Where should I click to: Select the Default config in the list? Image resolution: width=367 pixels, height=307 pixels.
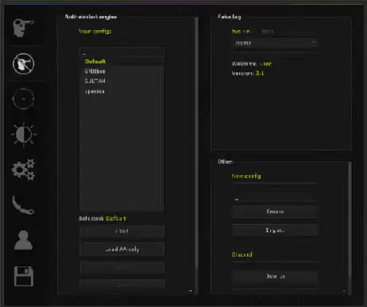(122, 61)
